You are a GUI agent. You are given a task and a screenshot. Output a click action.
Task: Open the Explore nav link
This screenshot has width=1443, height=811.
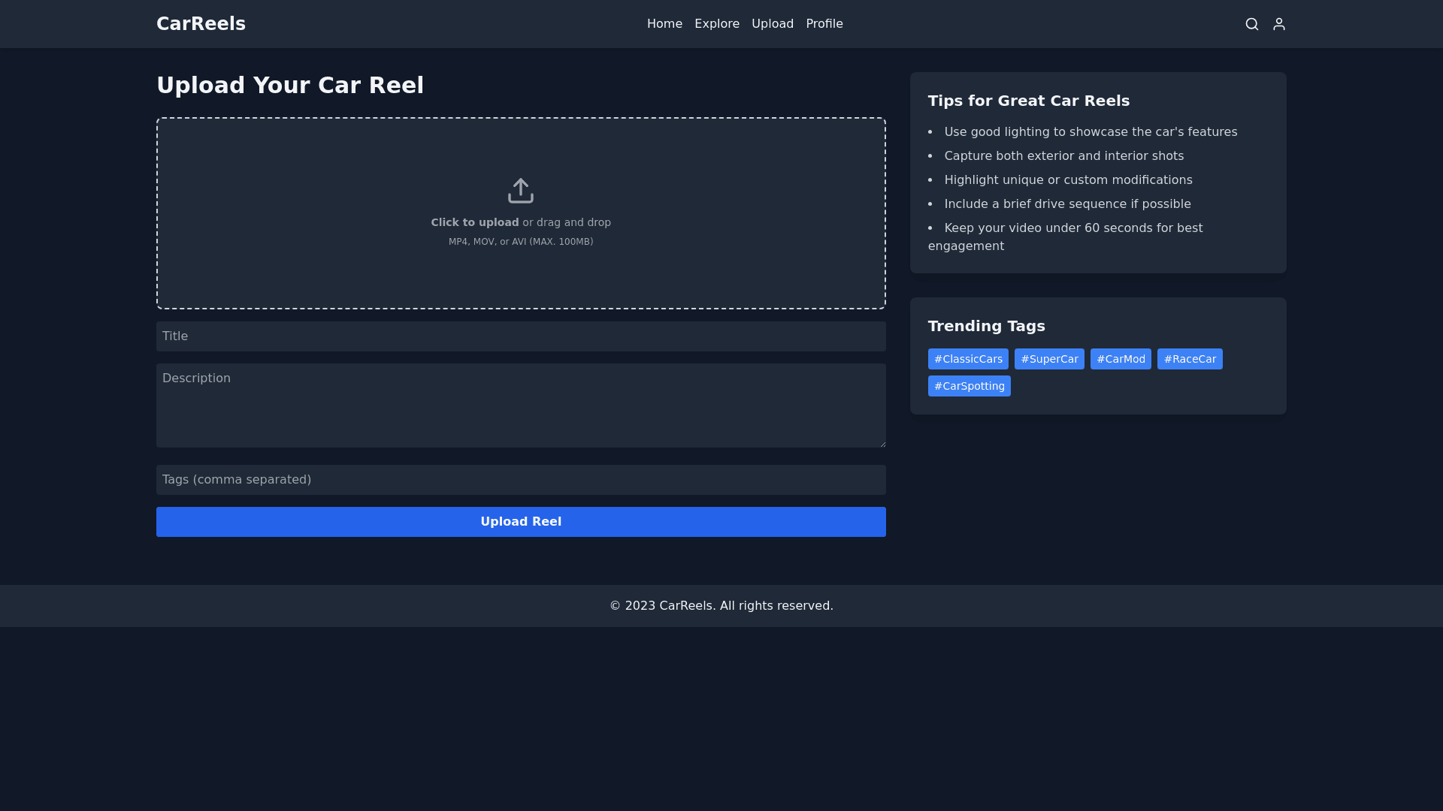pos(716,24)
